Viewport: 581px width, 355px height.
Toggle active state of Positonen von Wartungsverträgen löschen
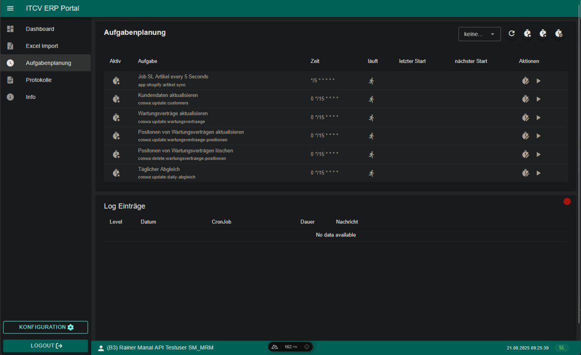tap(116, 154)
